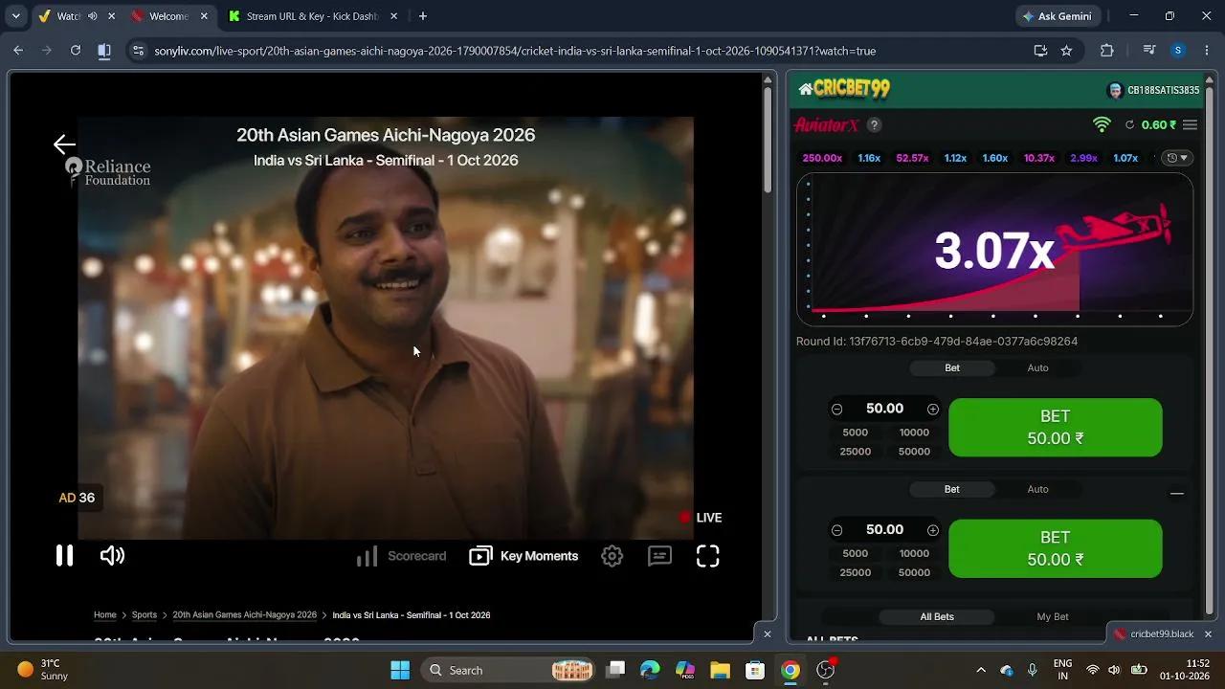
Task: Expand the round history dropdown
Action: [1176, 158]
